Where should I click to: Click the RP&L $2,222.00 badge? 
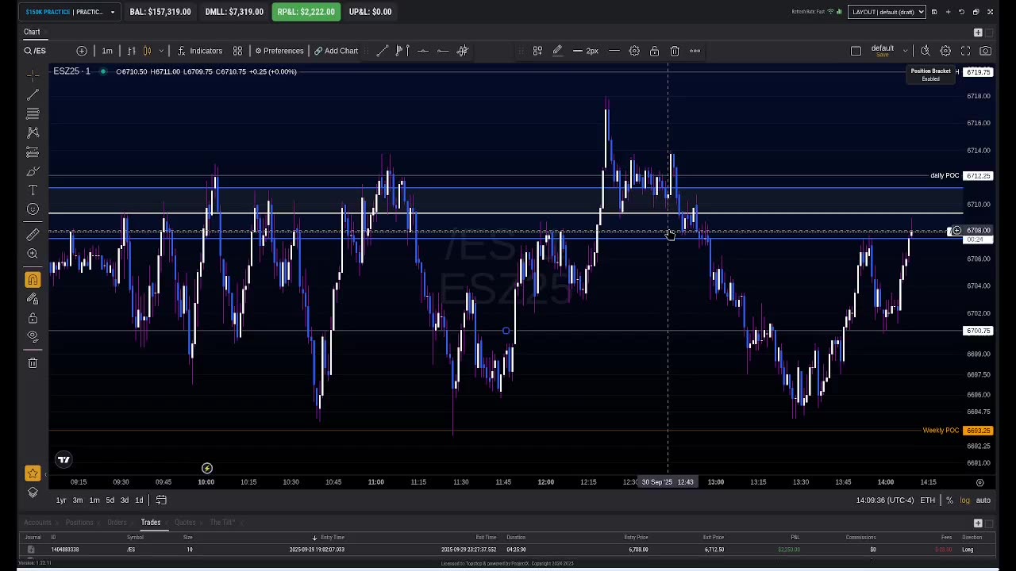click(306, 12)
